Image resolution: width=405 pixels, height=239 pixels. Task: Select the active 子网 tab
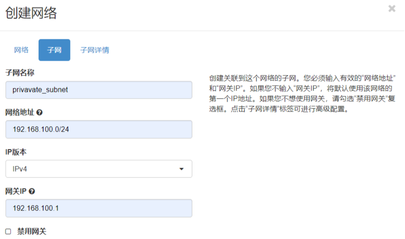pos(54,50)
